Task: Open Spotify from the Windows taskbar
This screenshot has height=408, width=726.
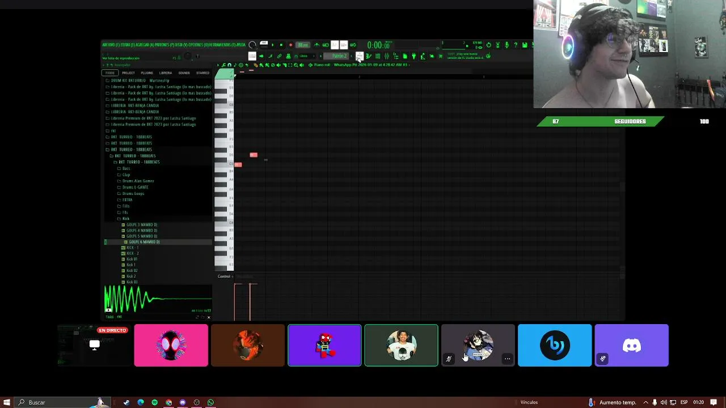Action: pos(154,402)
